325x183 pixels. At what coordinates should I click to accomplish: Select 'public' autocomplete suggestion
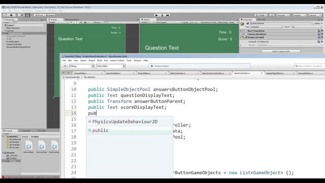(129, 130)
